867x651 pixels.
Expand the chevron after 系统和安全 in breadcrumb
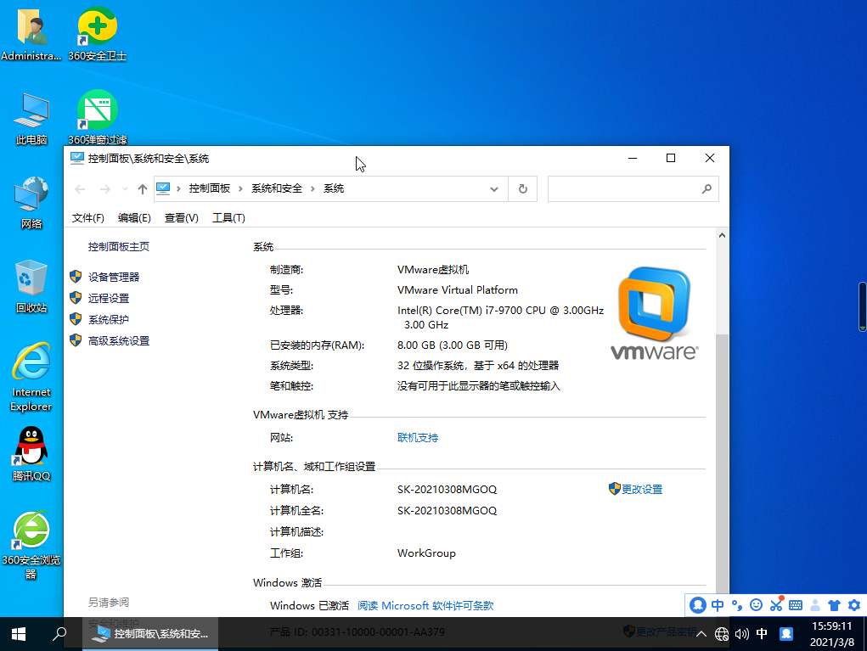[x=312, y=189]
